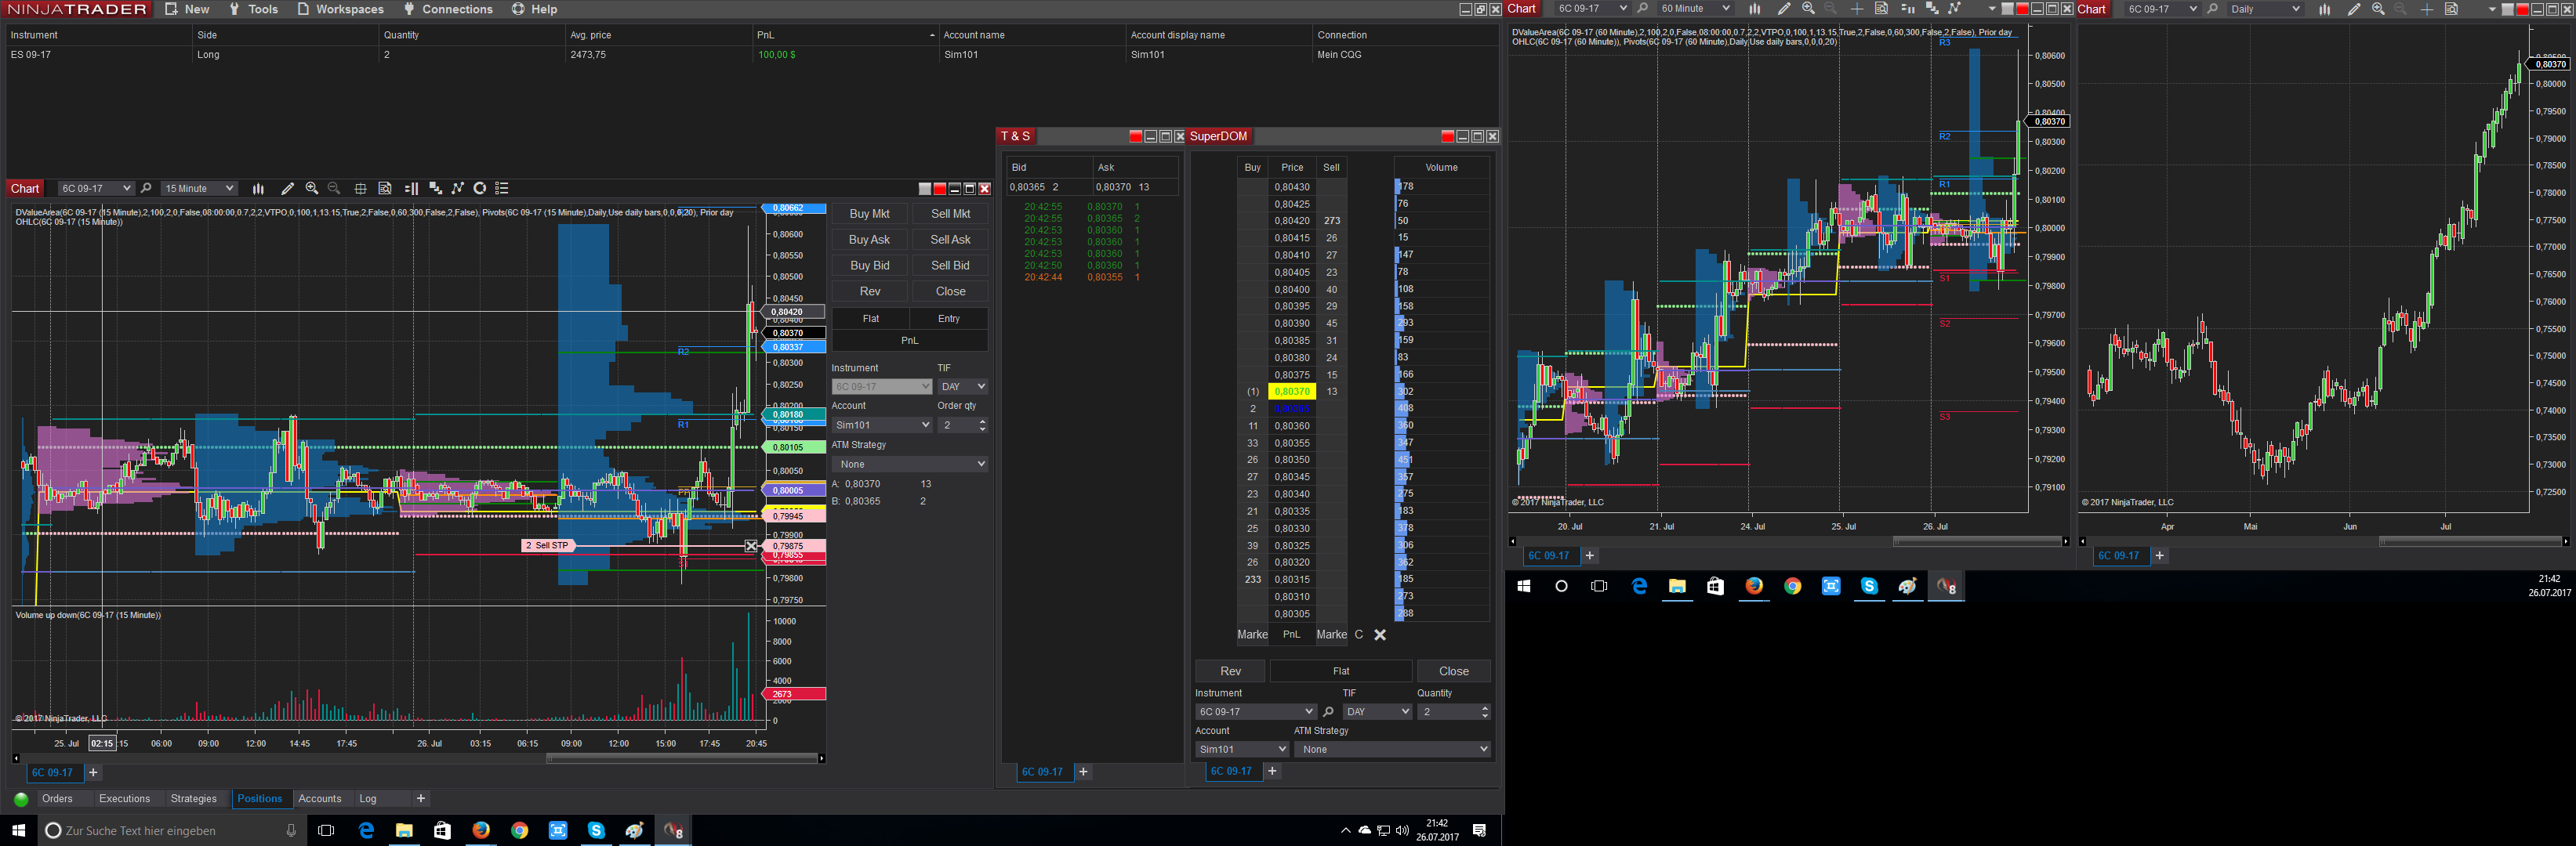Open ATM Strategy dropdown in Chart Trader
2576x846 pixels.
[x=910, y=465]
